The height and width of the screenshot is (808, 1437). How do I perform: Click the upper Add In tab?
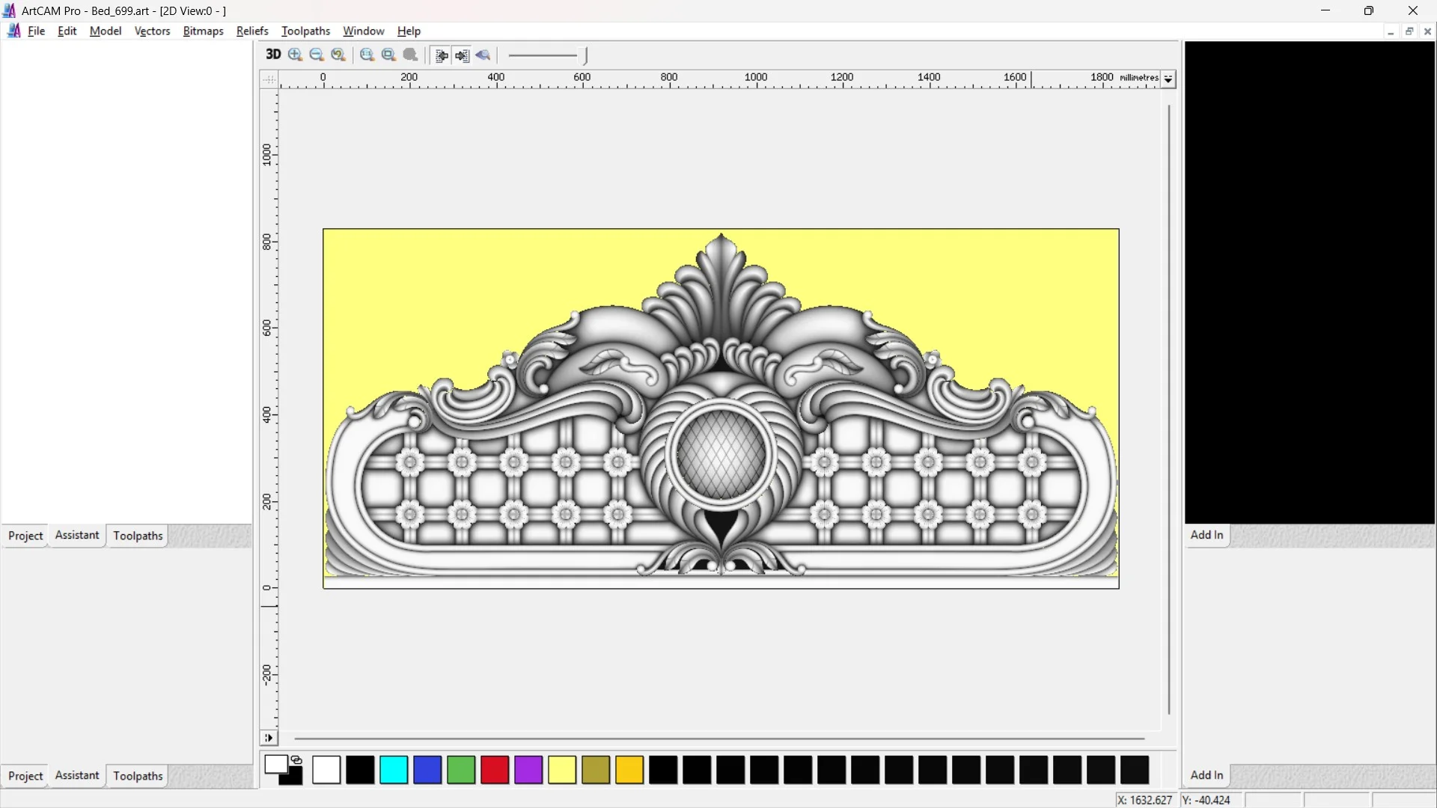pos(1206,535)
